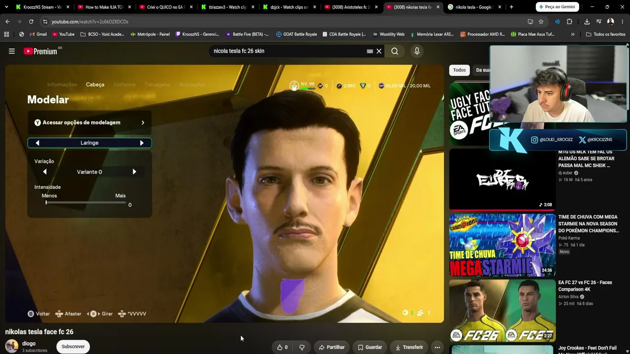
Task: Click the R Girar prompt
Action: tap(100, 314)
